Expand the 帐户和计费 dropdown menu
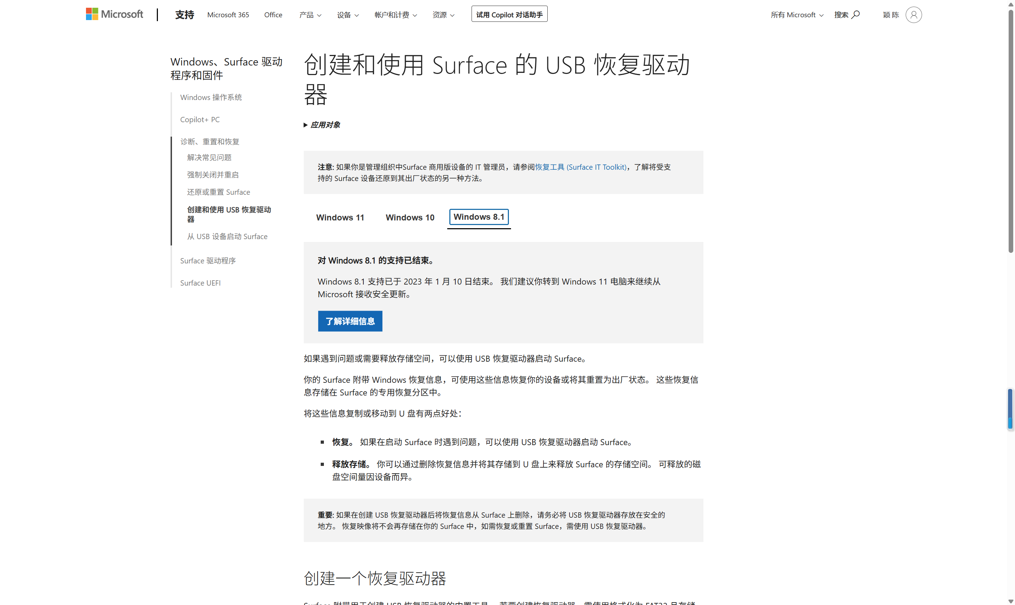Image resolution: width=1015 pixels, height=605 pixels. pos(396,15)
